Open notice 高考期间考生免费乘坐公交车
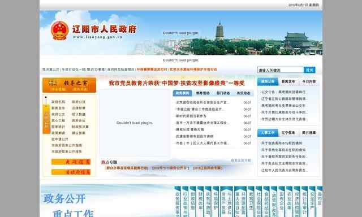362x217 pixels. pos(283,106)
